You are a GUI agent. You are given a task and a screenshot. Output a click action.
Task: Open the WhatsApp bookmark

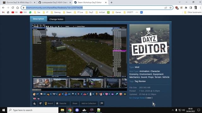click(30, 12)
